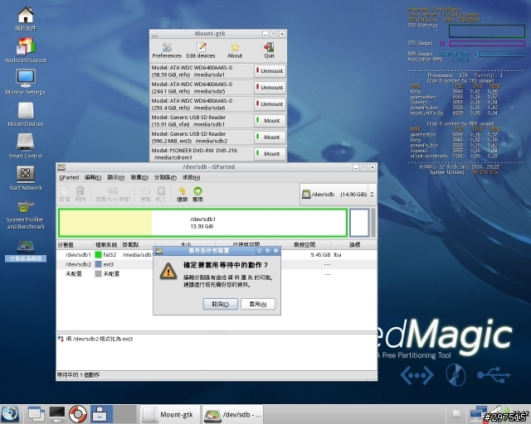Mount the PIONEER DVD-RW cdrom1
Screen dimensions: 531x424
(270, 154)
